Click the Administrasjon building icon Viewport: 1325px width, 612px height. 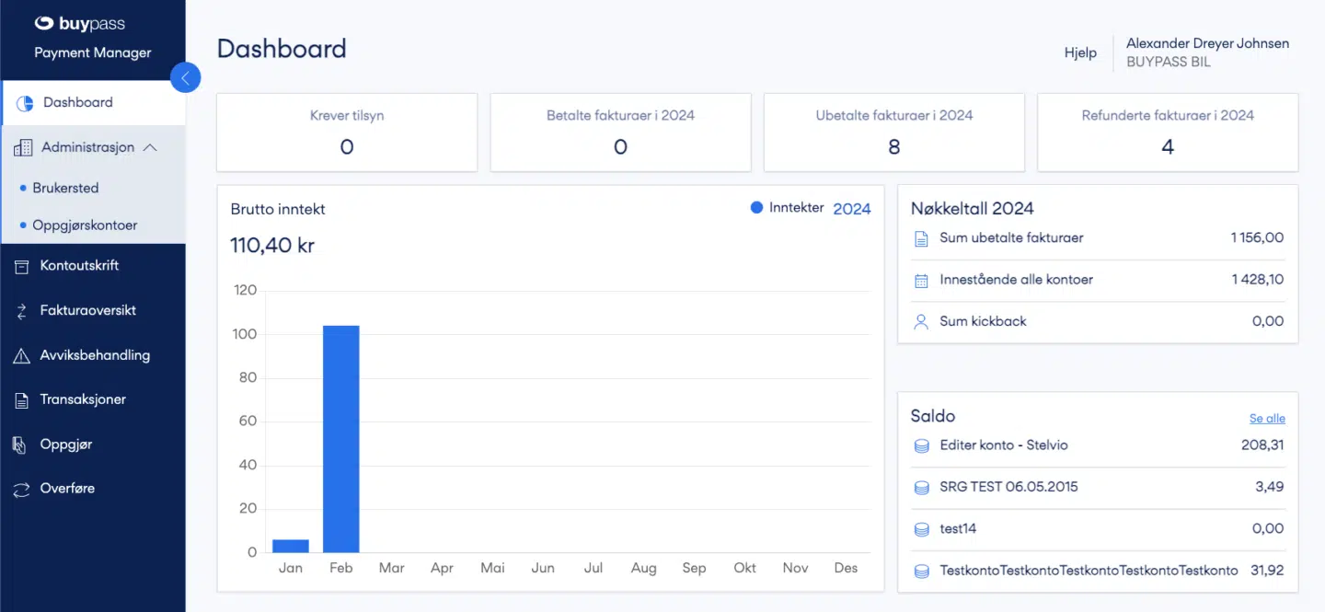[x=24, y=147]
